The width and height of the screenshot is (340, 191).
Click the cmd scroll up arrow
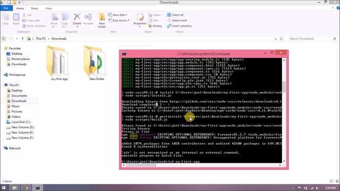click(x=284, y=60)
